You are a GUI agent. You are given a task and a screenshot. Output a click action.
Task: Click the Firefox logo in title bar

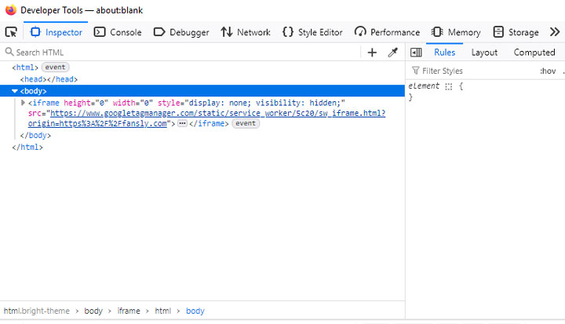pyautogui.click(x=10, y=9)
